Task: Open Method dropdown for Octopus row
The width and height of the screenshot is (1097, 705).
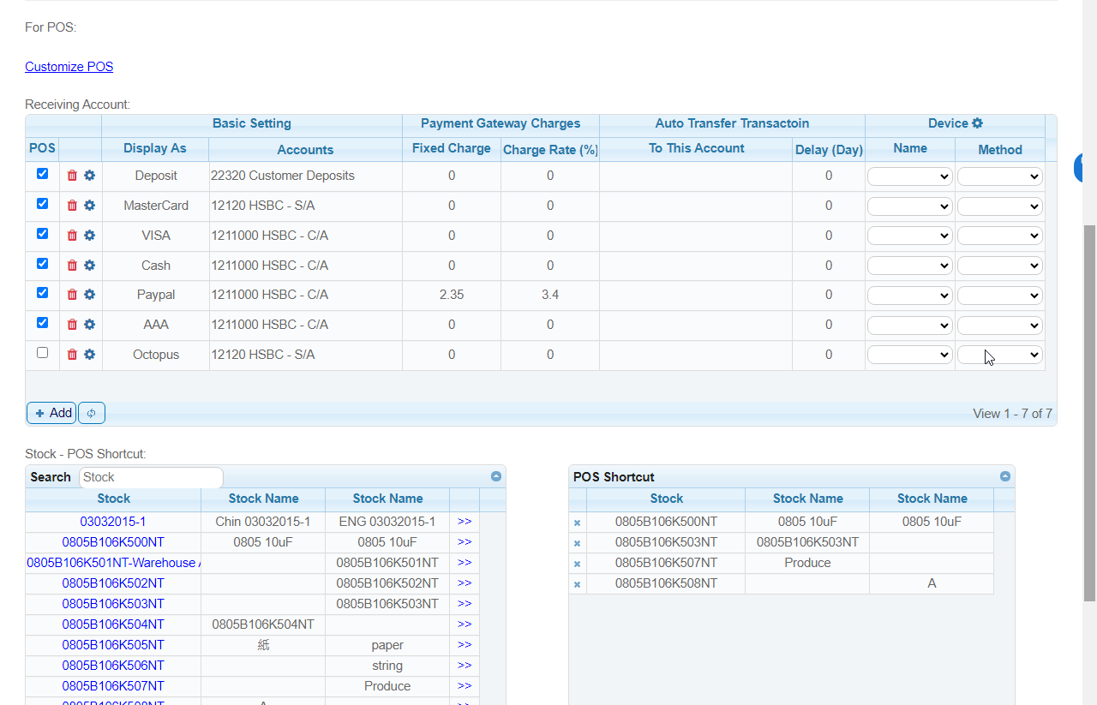Action: [999, 355]
